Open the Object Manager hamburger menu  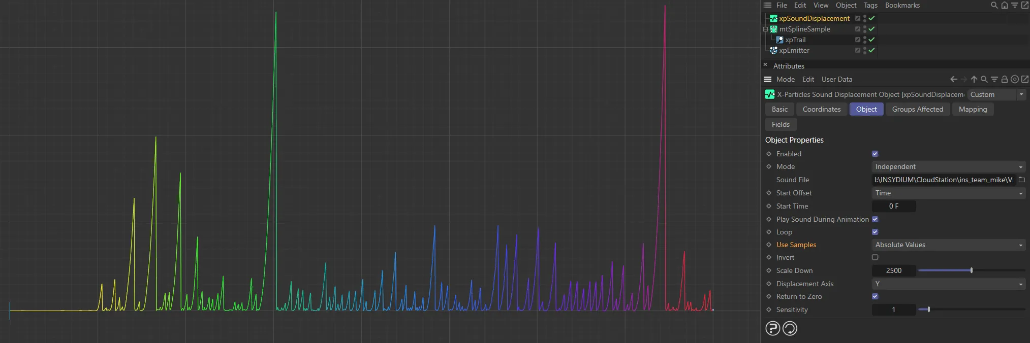[767, 5]
